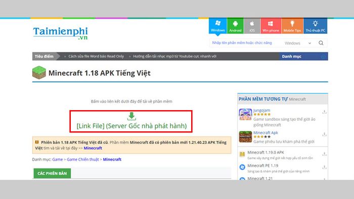Click the Taimienphi.vn logo
354x199 pixels.
coord(60,33)
